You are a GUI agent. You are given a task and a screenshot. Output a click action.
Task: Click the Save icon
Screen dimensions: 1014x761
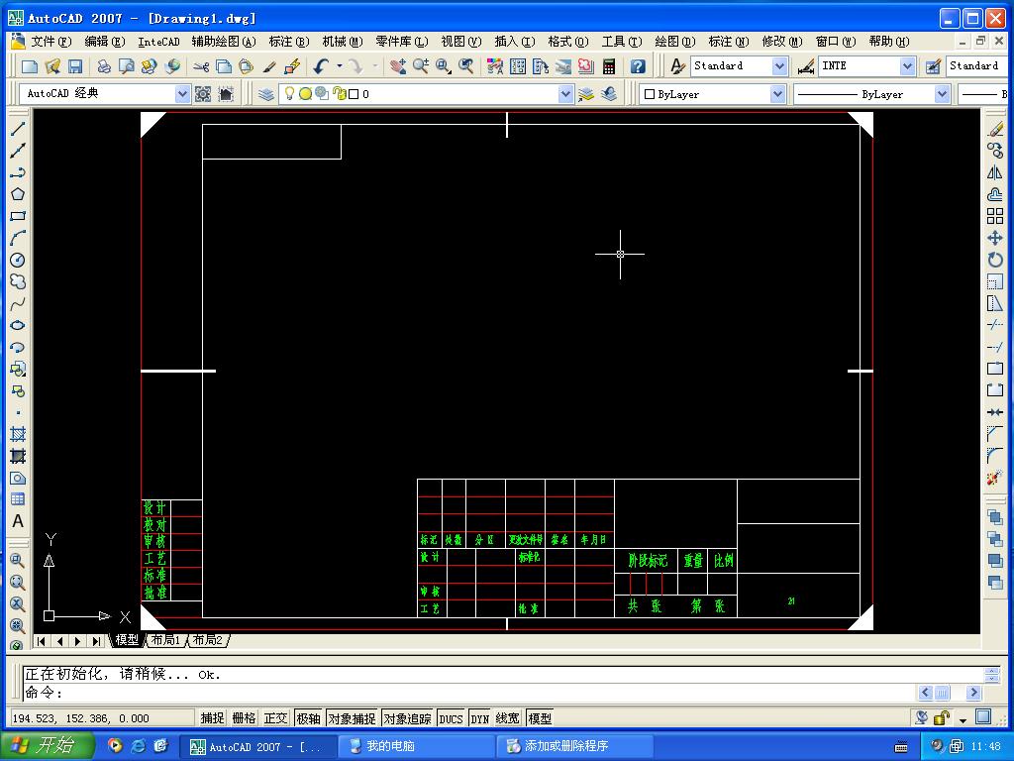point(75,66)
